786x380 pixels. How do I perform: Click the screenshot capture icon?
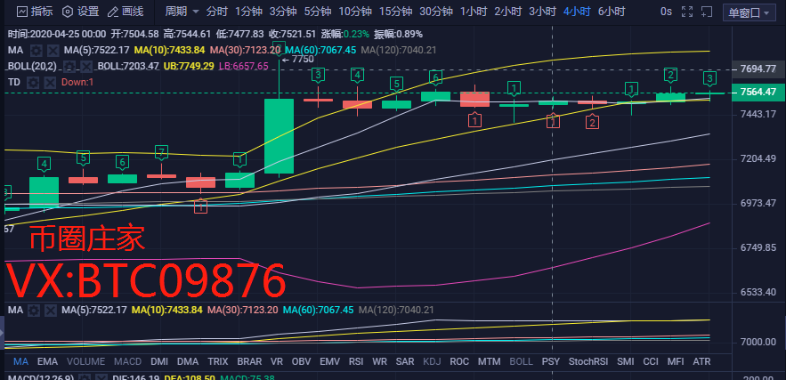click(x=706, y=12)
